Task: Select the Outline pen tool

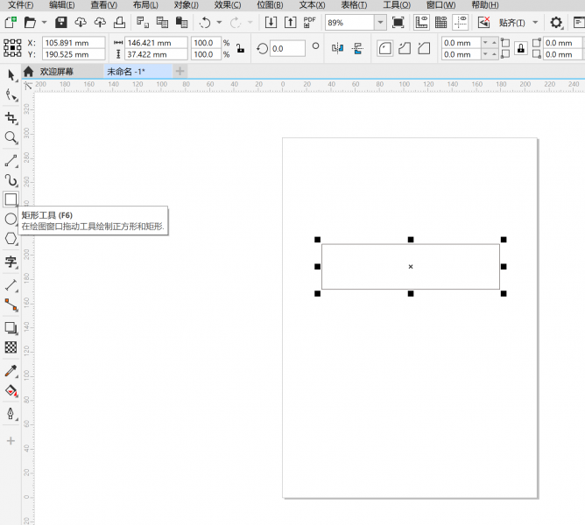Action: [x=11, y=414]
